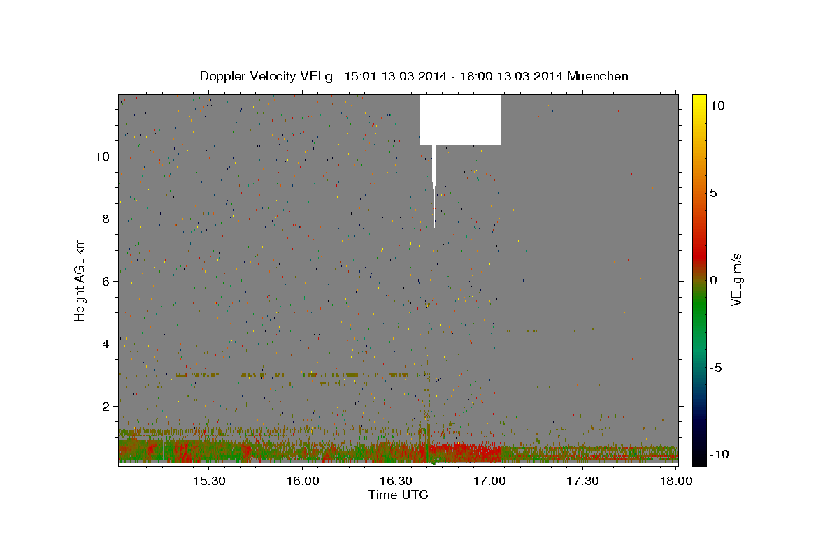This screenshot has width=839, height=559.
Task: Click the height axis label 2
Action: [x=107, y=407]
